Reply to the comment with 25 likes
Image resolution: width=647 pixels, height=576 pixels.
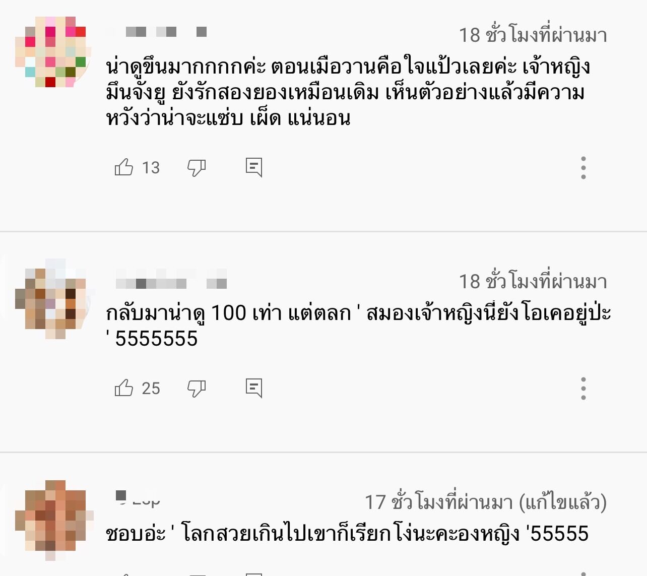[x=254, y=388]
